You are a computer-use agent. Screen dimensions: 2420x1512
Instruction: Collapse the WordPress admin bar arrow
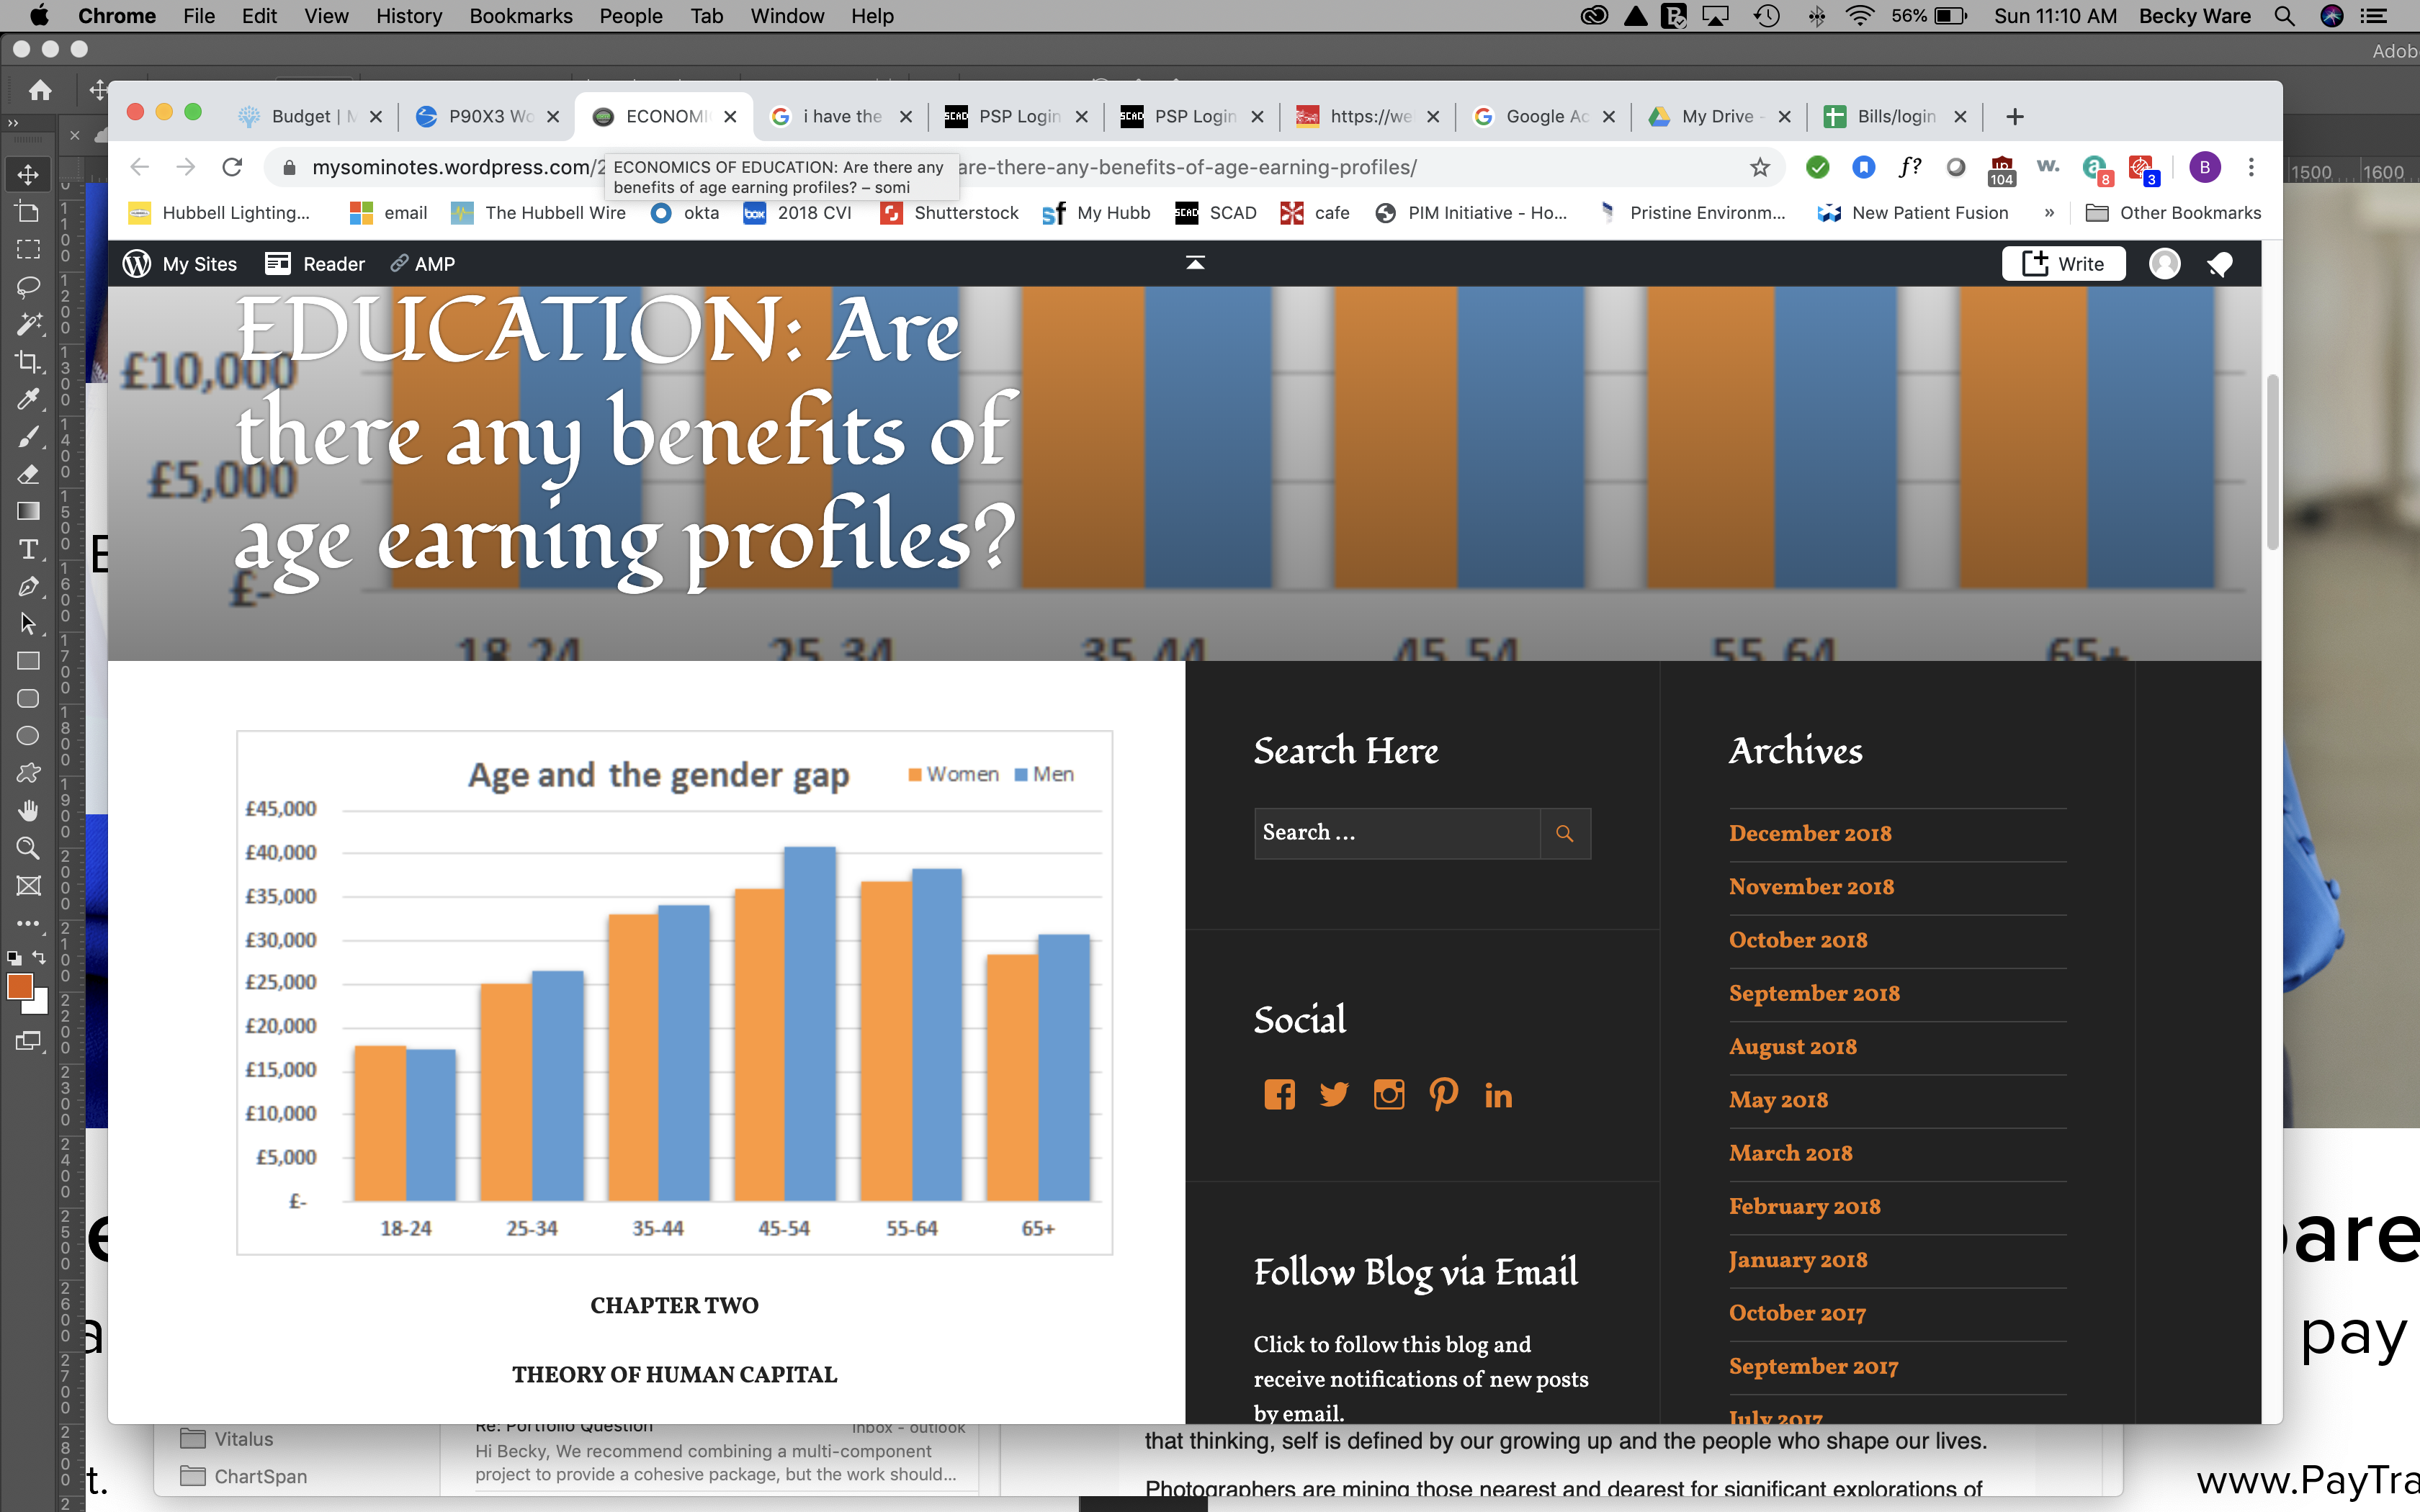click(1195, 263)
